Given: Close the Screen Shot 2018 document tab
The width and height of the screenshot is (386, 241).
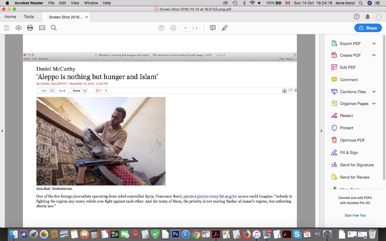Looking at the screenshot, I should pyautogui.click(x=87, y=17).
